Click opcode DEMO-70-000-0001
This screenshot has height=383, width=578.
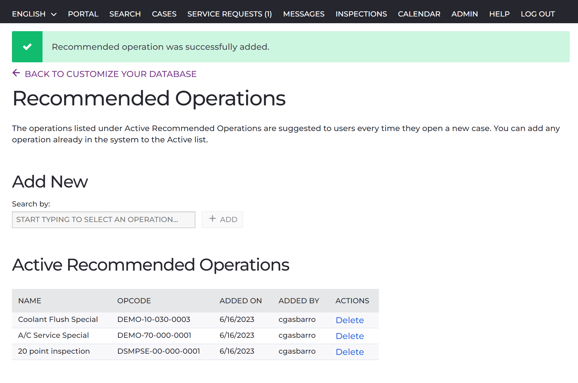pos(154,335)
